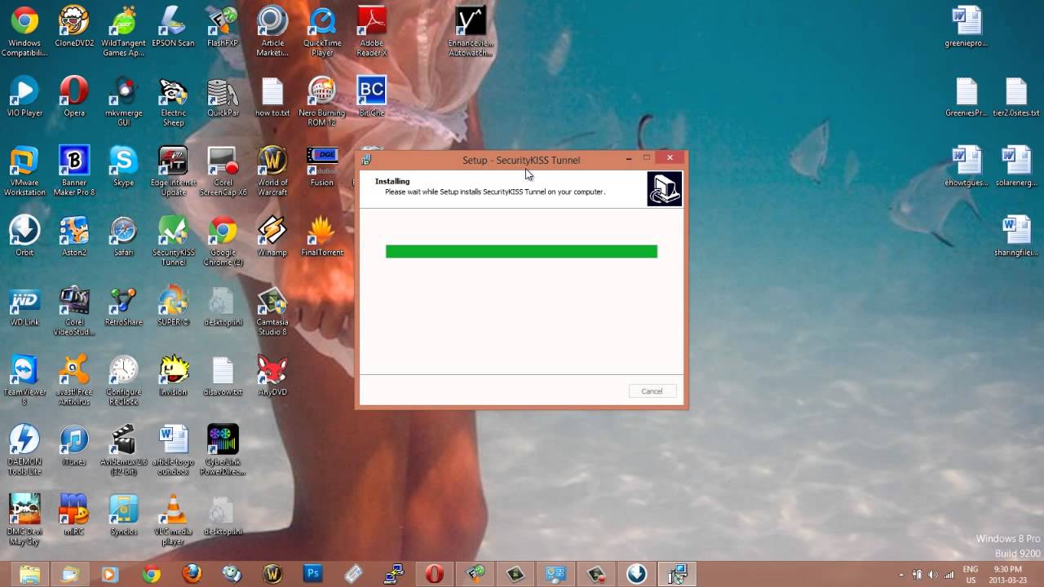Select Adobe Reader X shortcut
Screen dimensions: 1044x587
tap(372, 31)
